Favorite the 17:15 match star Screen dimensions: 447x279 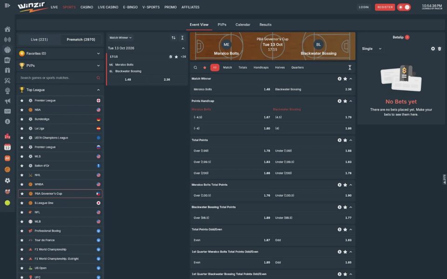[176, 57]
